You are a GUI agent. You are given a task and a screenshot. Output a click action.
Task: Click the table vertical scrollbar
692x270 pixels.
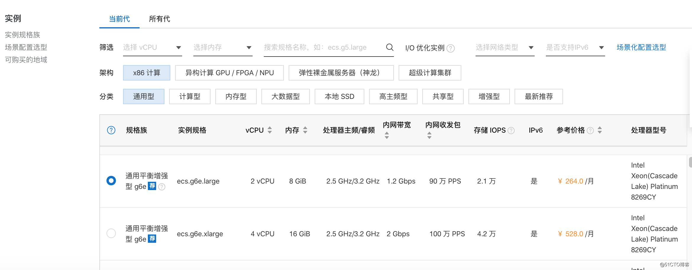690,162
